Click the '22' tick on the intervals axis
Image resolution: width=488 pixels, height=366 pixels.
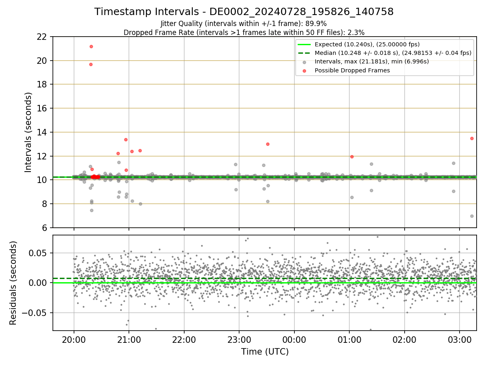click(42, 37)
